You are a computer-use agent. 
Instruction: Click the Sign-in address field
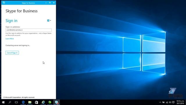[28, 30]
